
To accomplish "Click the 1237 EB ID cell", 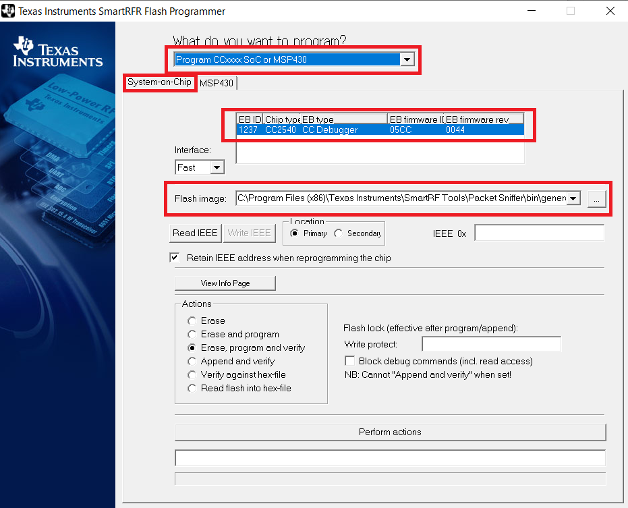I will tap(248, 130).
